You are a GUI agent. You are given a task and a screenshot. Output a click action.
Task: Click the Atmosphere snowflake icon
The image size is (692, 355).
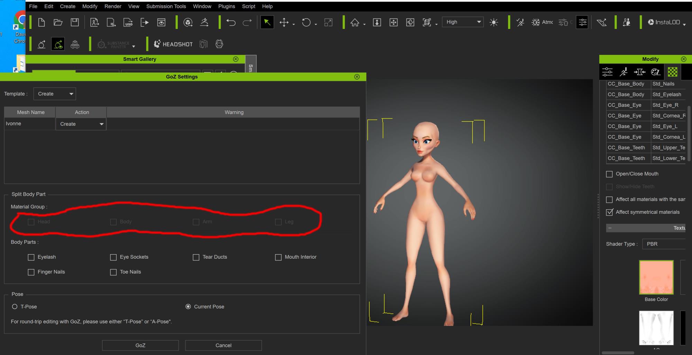pyautogui.click(x=536, y=22)
